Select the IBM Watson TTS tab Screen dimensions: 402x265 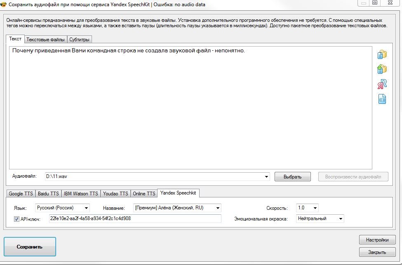(x=81, y=194)
